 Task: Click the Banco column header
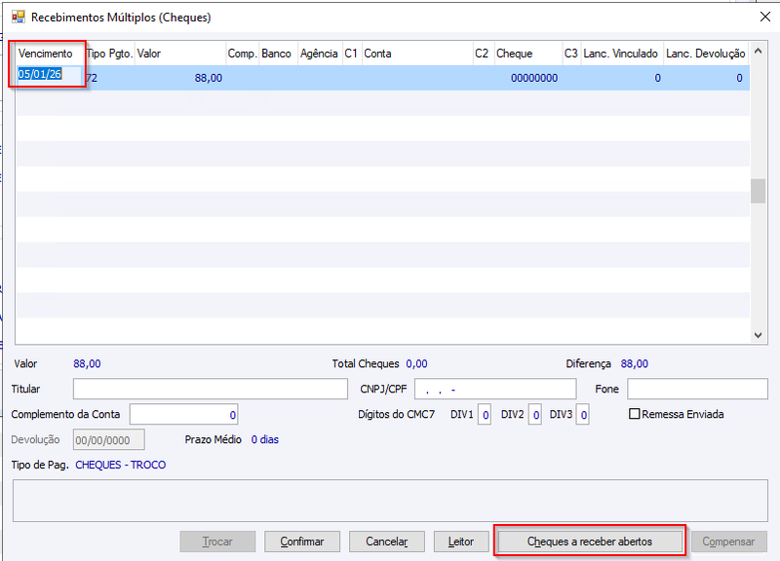(277, 54)
